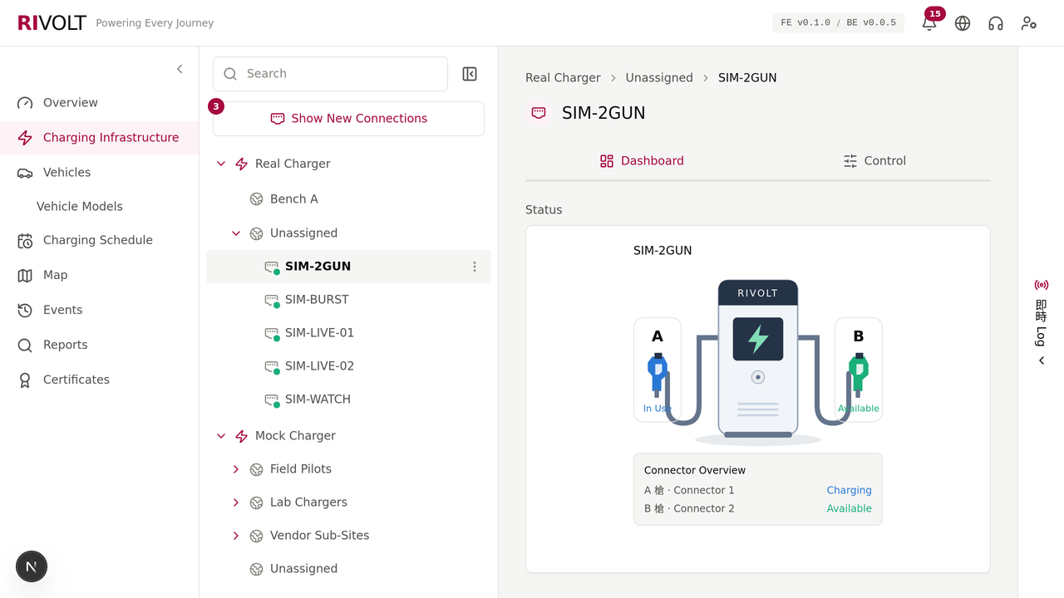The height and width of the screenshot is (598, 1064).
Task: Expand the Field Pilots group
Action: tap(236, 469)
